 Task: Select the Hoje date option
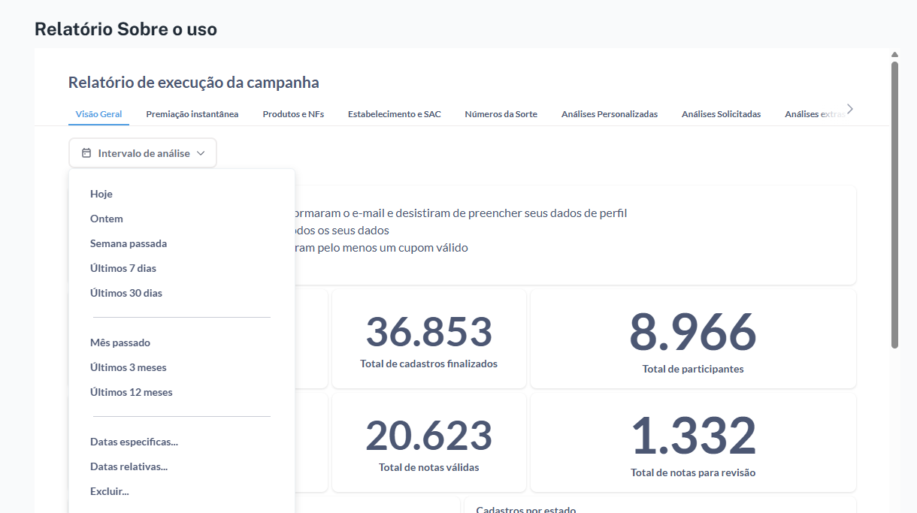[101, 194]
